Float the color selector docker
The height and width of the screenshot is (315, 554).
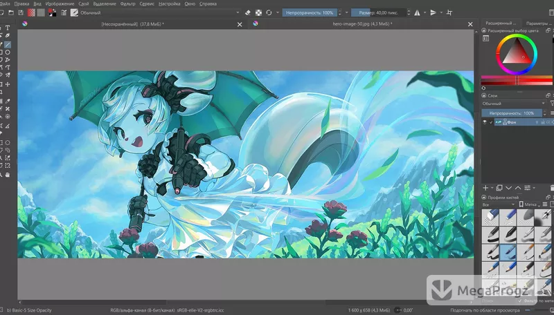point(548,30)
